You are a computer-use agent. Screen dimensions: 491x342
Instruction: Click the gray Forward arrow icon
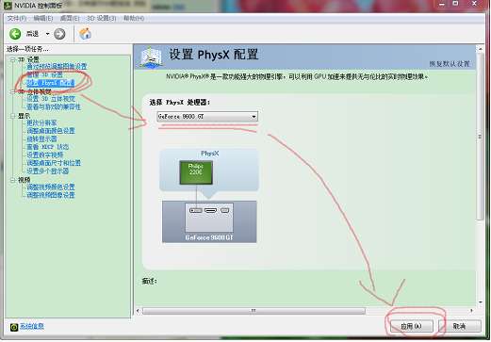(59, 34)
